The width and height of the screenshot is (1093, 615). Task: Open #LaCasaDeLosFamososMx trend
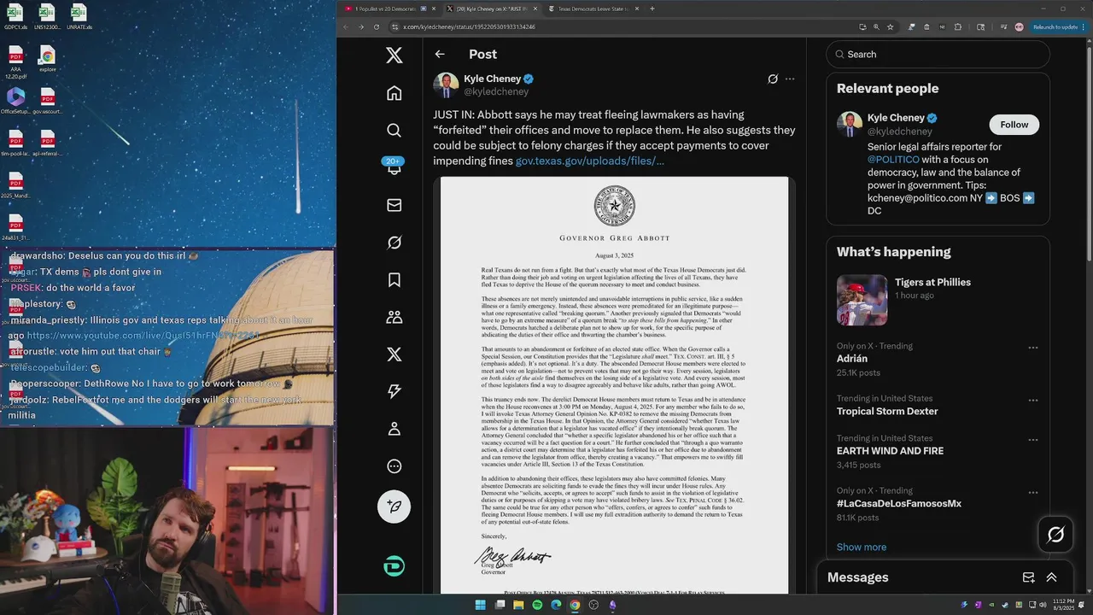pyautogui.click(x=899, y=504)
